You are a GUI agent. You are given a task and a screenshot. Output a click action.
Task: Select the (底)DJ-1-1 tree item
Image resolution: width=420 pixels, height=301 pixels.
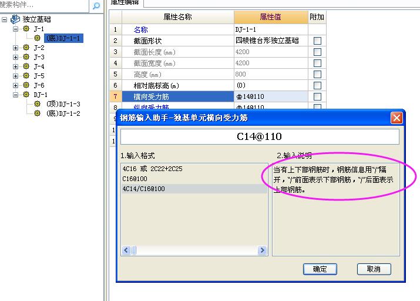[x=63, y=38]
